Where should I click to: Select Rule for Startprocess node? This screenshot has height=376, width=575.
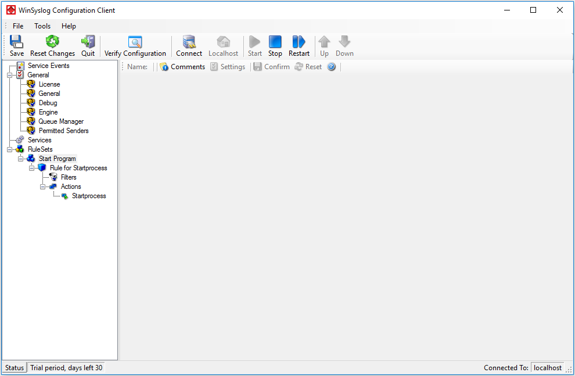coord(78,168)
